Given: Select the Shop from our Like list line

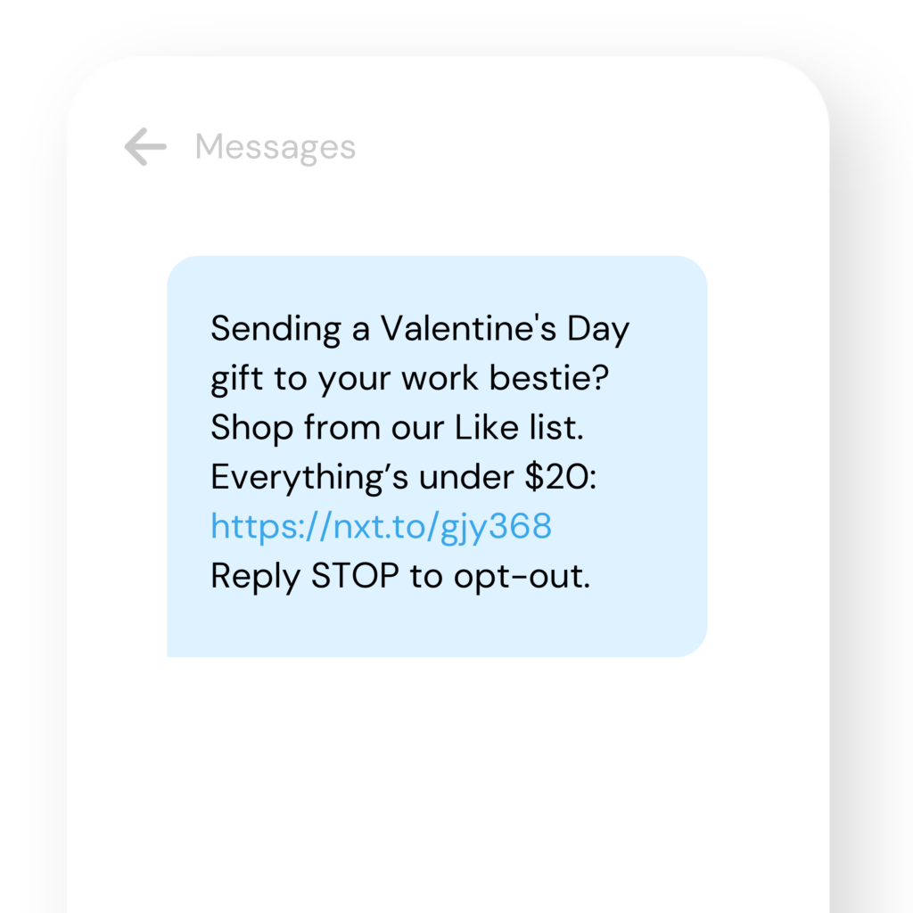Looking at the screenshot, I should 395,427.
